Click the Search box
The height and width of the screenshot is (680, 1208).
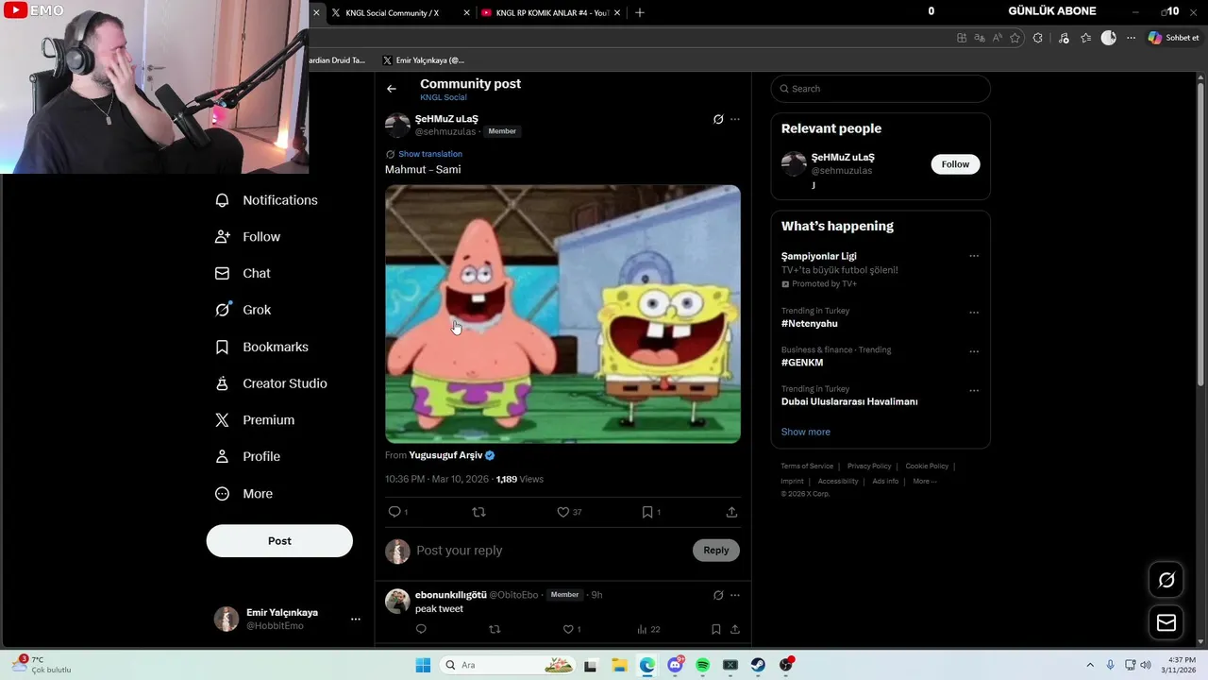pyautogui.click(x=881, y=89)
